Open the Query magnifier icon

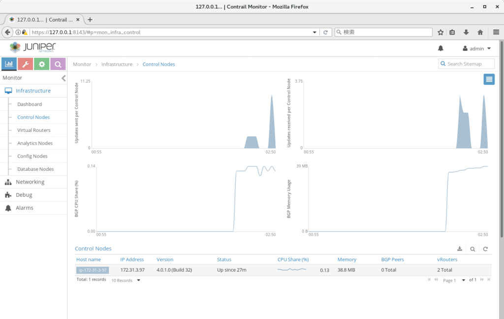click(x=58, y=64)
